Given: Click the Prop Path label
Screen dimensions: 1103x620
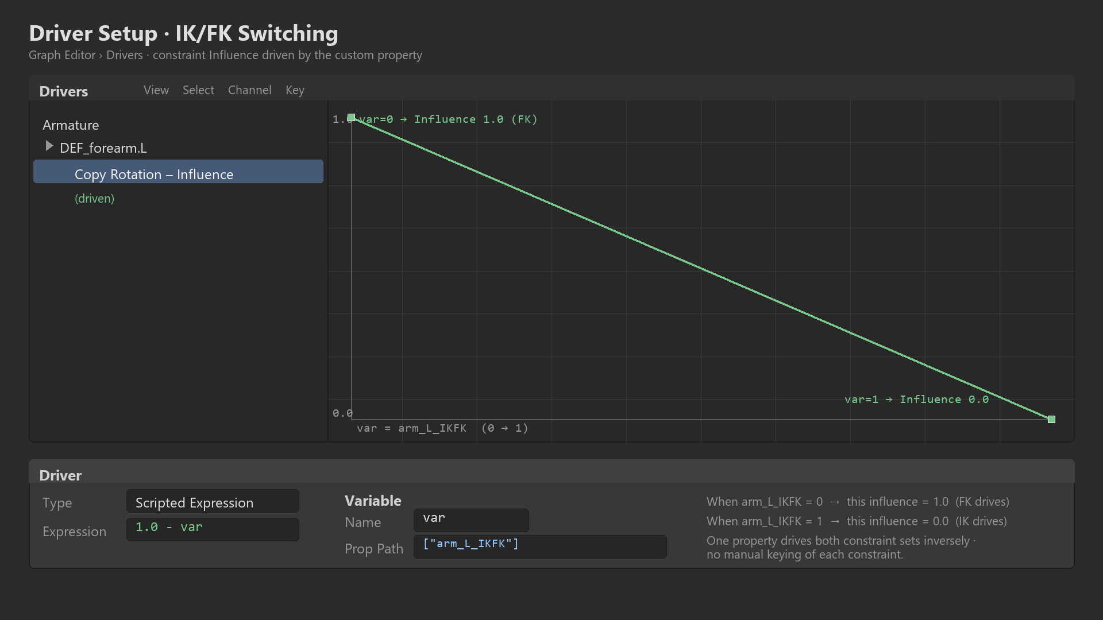Looking at the screenshot, I should [374, 549].
